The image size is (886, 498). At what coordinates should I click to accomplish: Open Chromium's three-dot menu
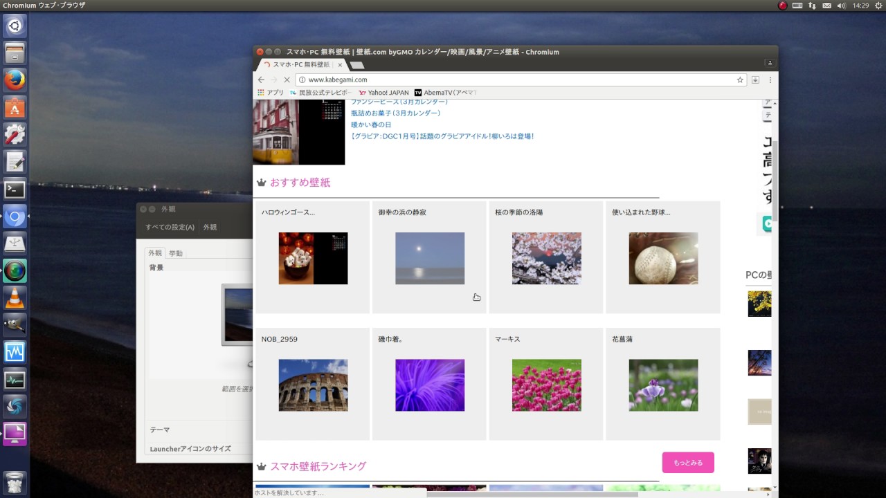pyautogui.click(x=770, y=80)
